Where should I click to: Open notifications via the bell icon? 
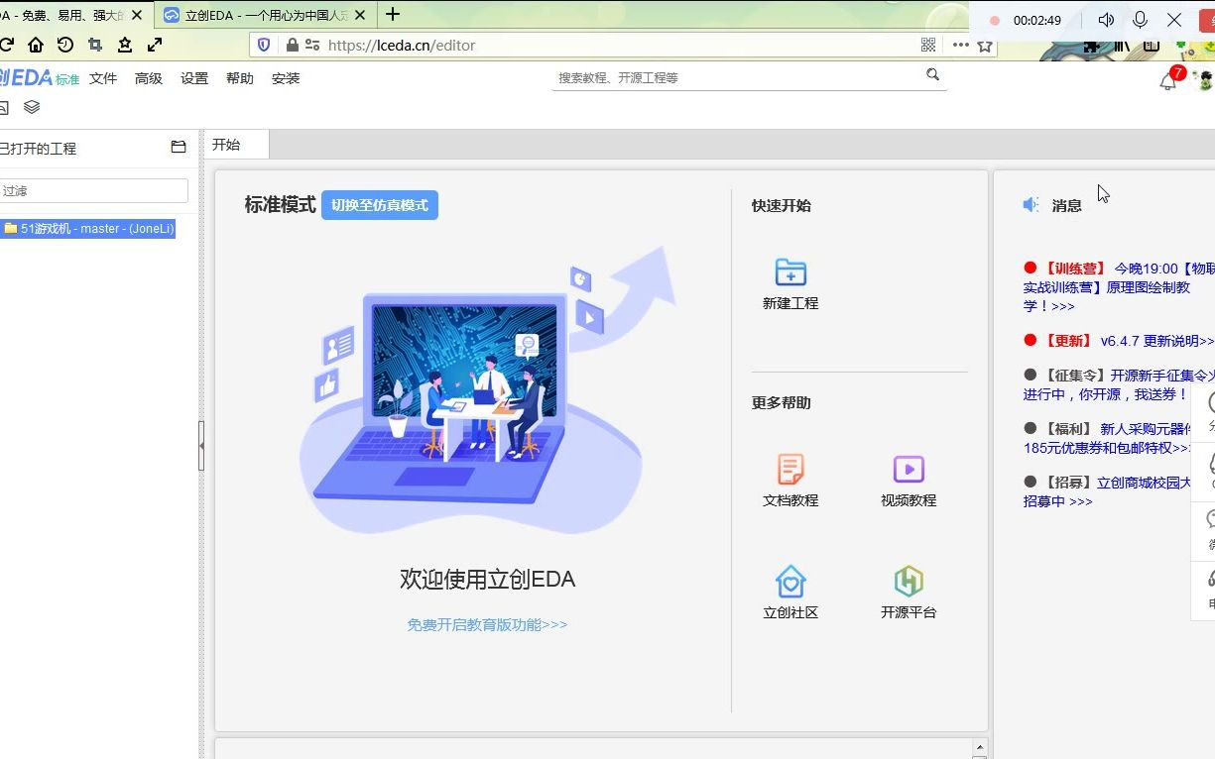(x=1167, y=80)
